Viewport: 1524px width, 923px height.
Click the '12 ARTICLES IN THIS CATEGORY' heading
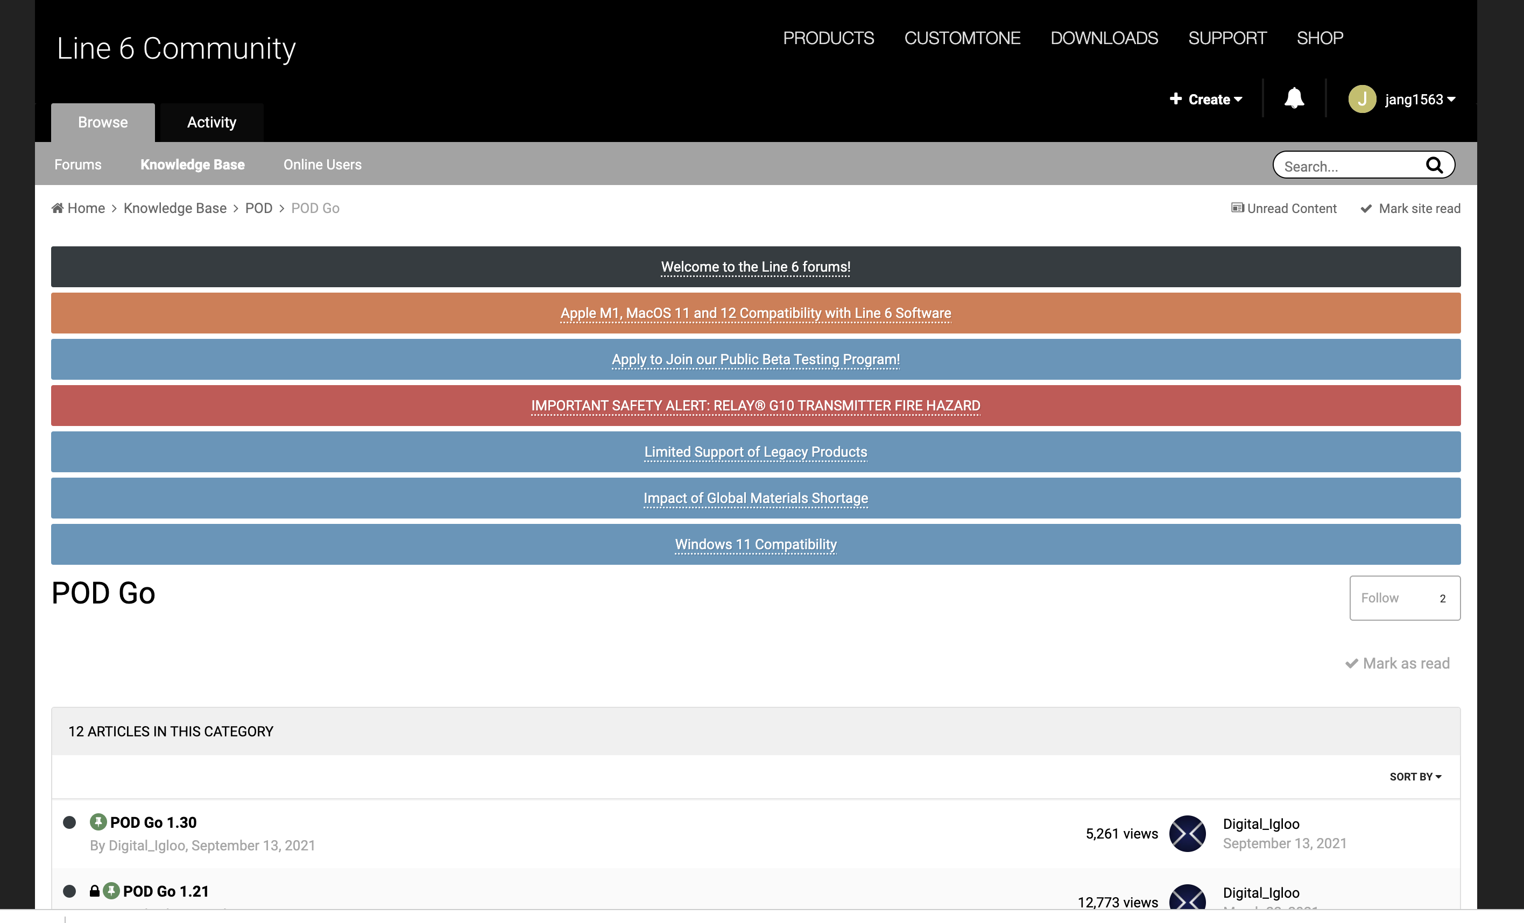[171, 732]
